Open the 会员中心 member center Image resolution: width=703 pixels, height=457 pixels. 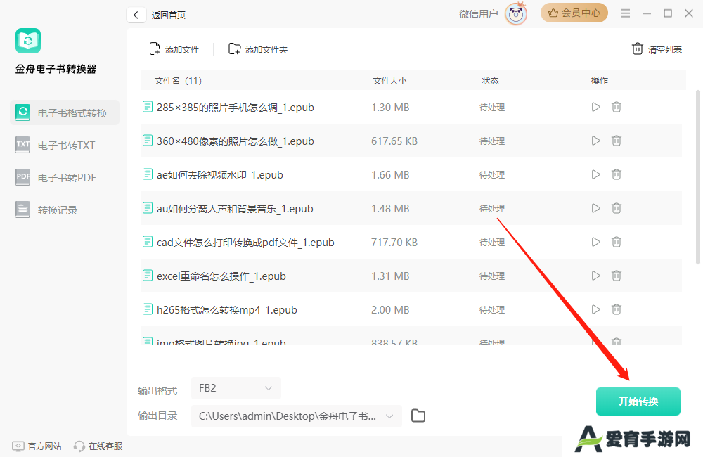[574, 13]
